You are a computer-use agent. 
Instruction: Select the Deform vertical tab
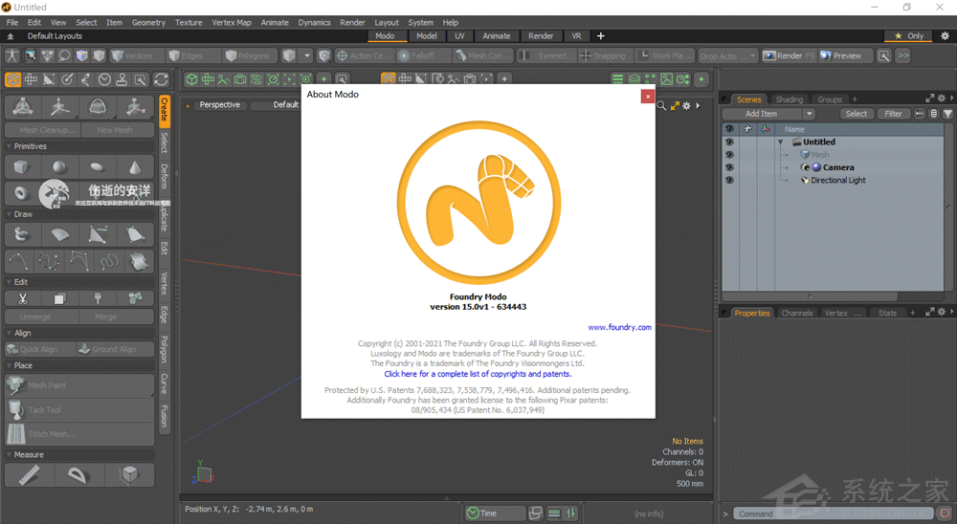[x=165, y=176]
